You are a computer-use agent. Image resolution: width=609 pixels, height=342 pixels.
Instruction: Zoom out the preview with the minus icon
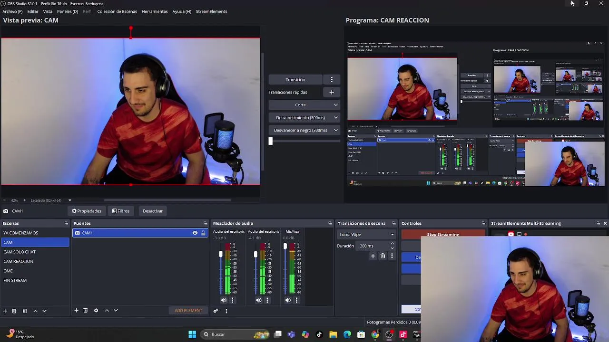tap(4, 200)
